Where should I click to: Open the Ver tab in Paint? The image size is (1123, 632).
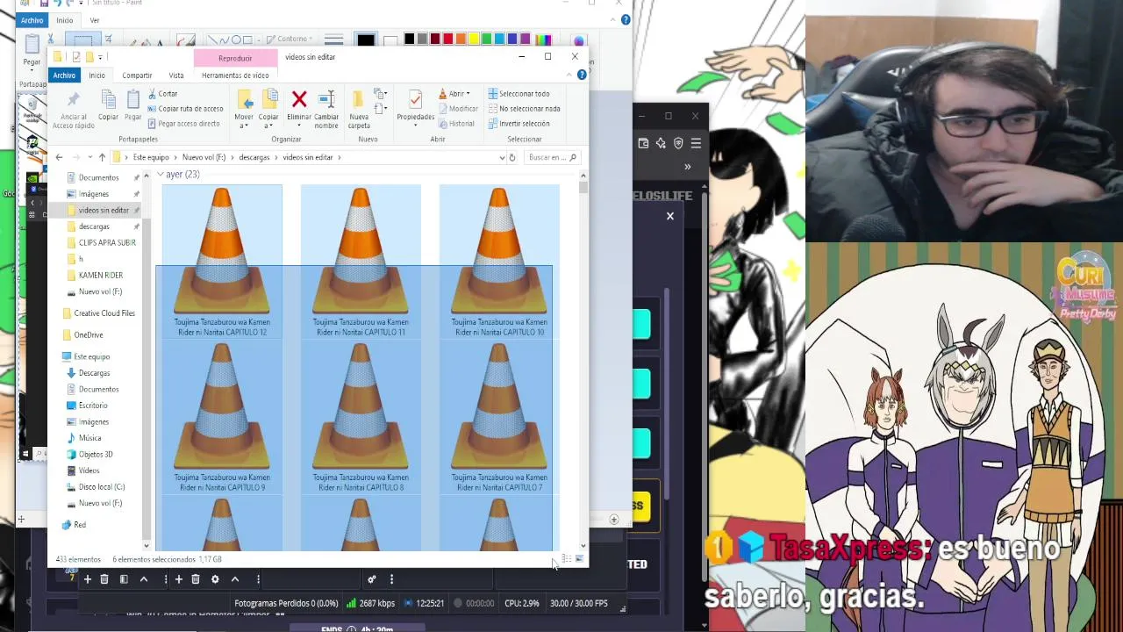[95, 20]
